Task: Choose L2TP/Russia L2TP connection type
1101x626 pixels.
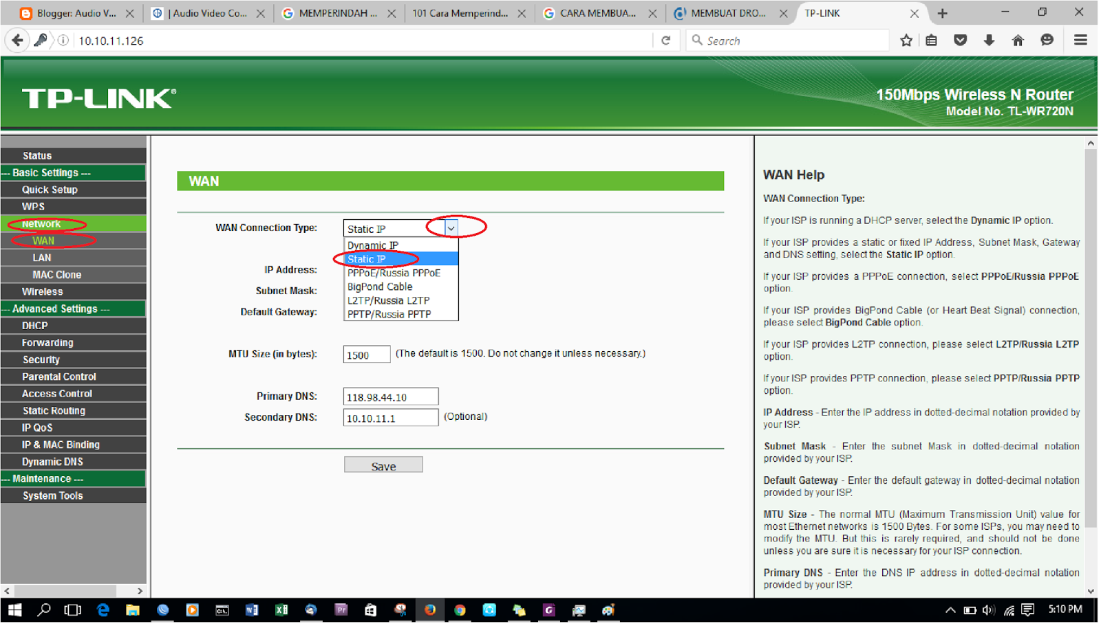Action: [x=401, y=300]
